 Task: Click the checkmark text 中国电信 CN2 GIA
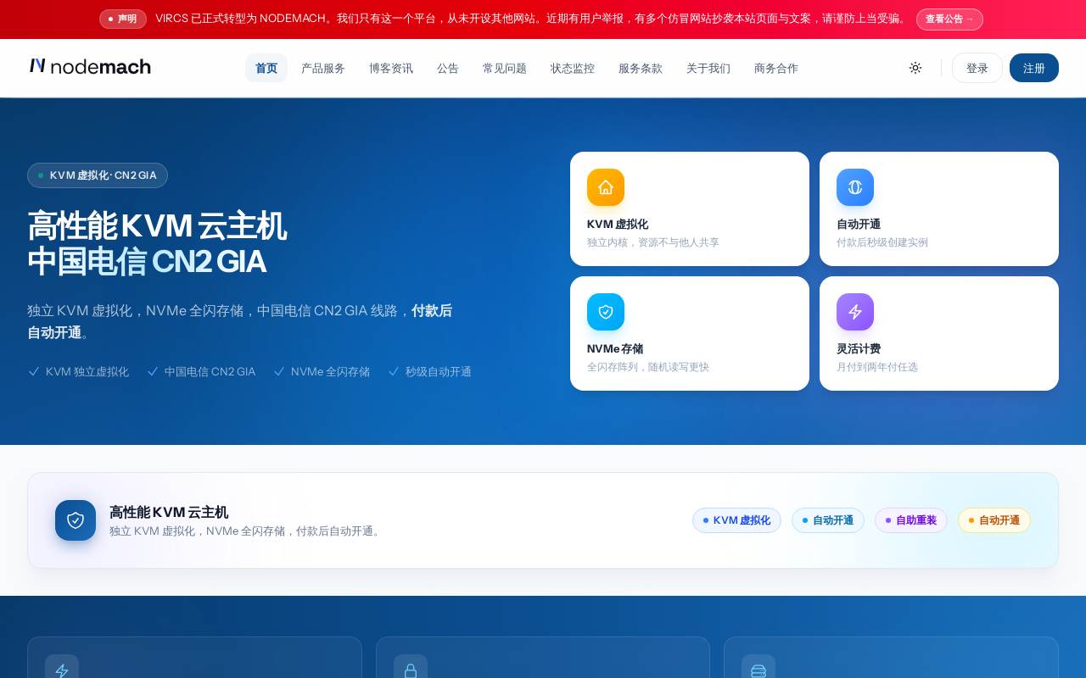click(x=210, y=371)
